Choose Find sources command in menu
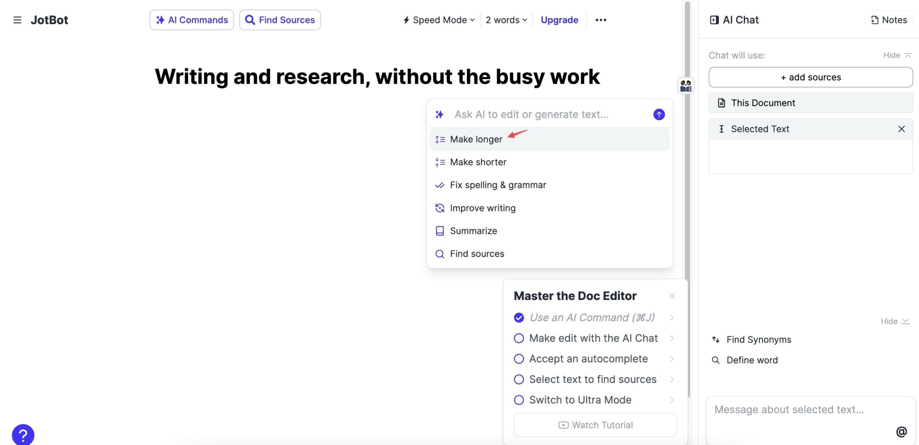Screen dimensions: 919x445 pyautogui.click(x=550, y=254)
